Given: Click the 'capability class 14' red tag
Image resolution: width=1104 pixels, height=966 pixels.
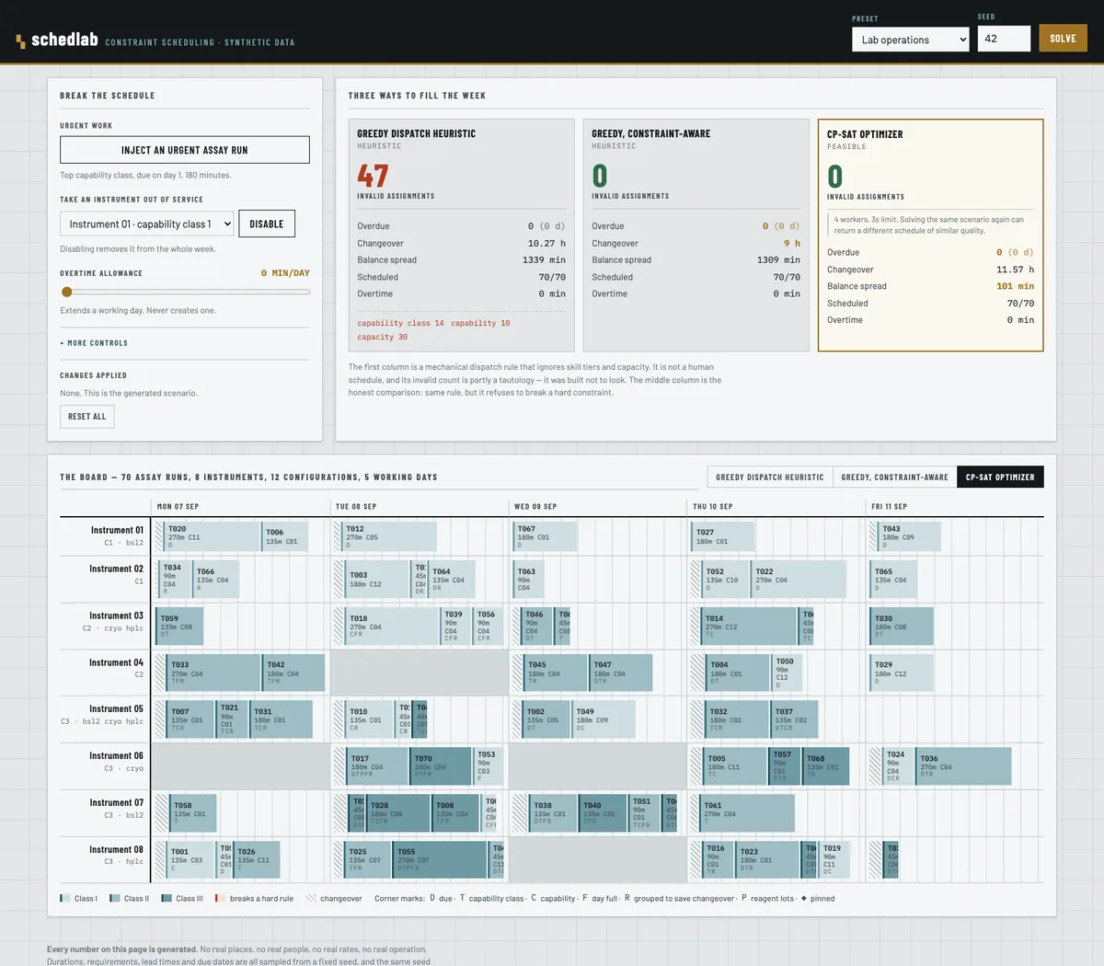Looking at the screenshot, I should 400,323.
